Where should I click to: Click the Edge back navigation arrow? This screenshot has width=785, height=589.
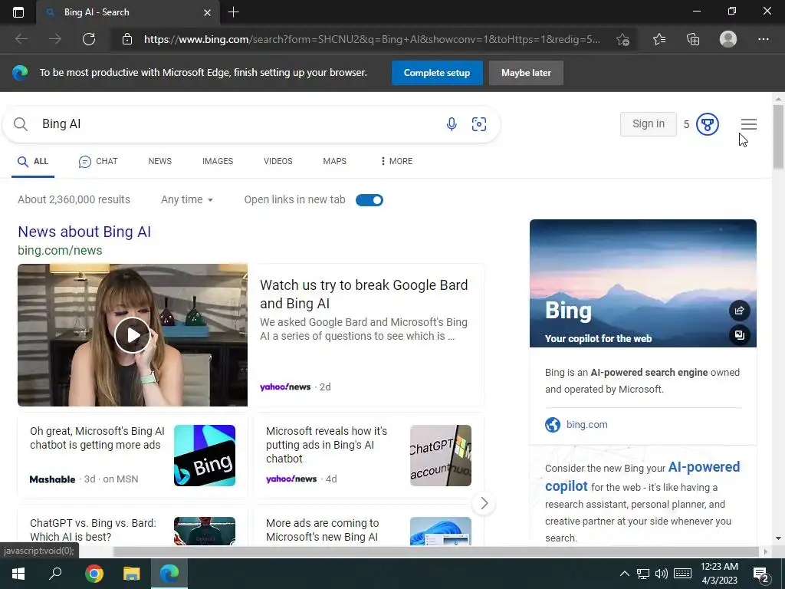21,39
